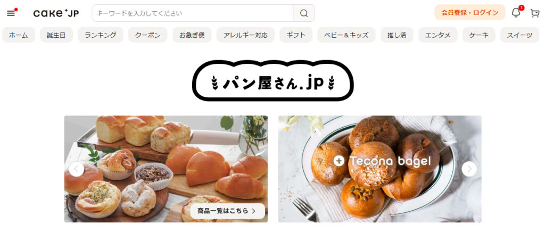Screen dimensions: 545x232
Task: Show previous carousel slide arrow
Action: (x=77, y=169)
